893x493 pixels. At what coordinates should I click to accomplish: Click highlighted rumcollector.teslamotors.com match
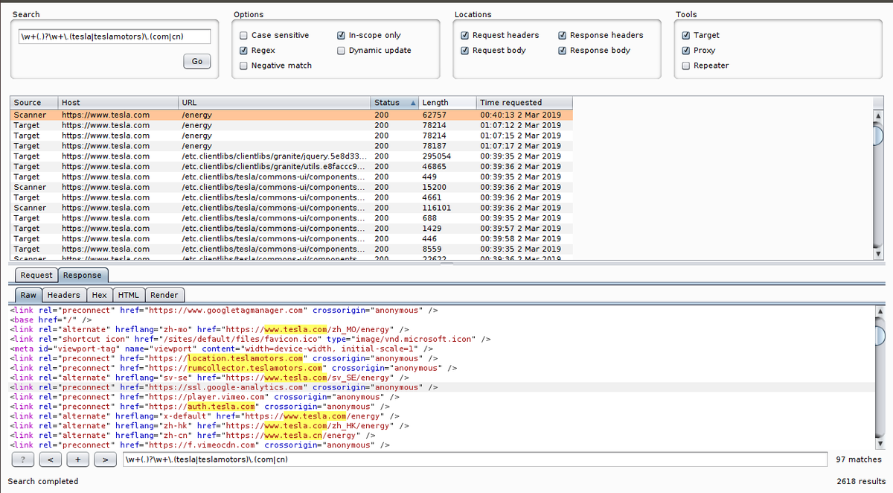click(255, 368)
